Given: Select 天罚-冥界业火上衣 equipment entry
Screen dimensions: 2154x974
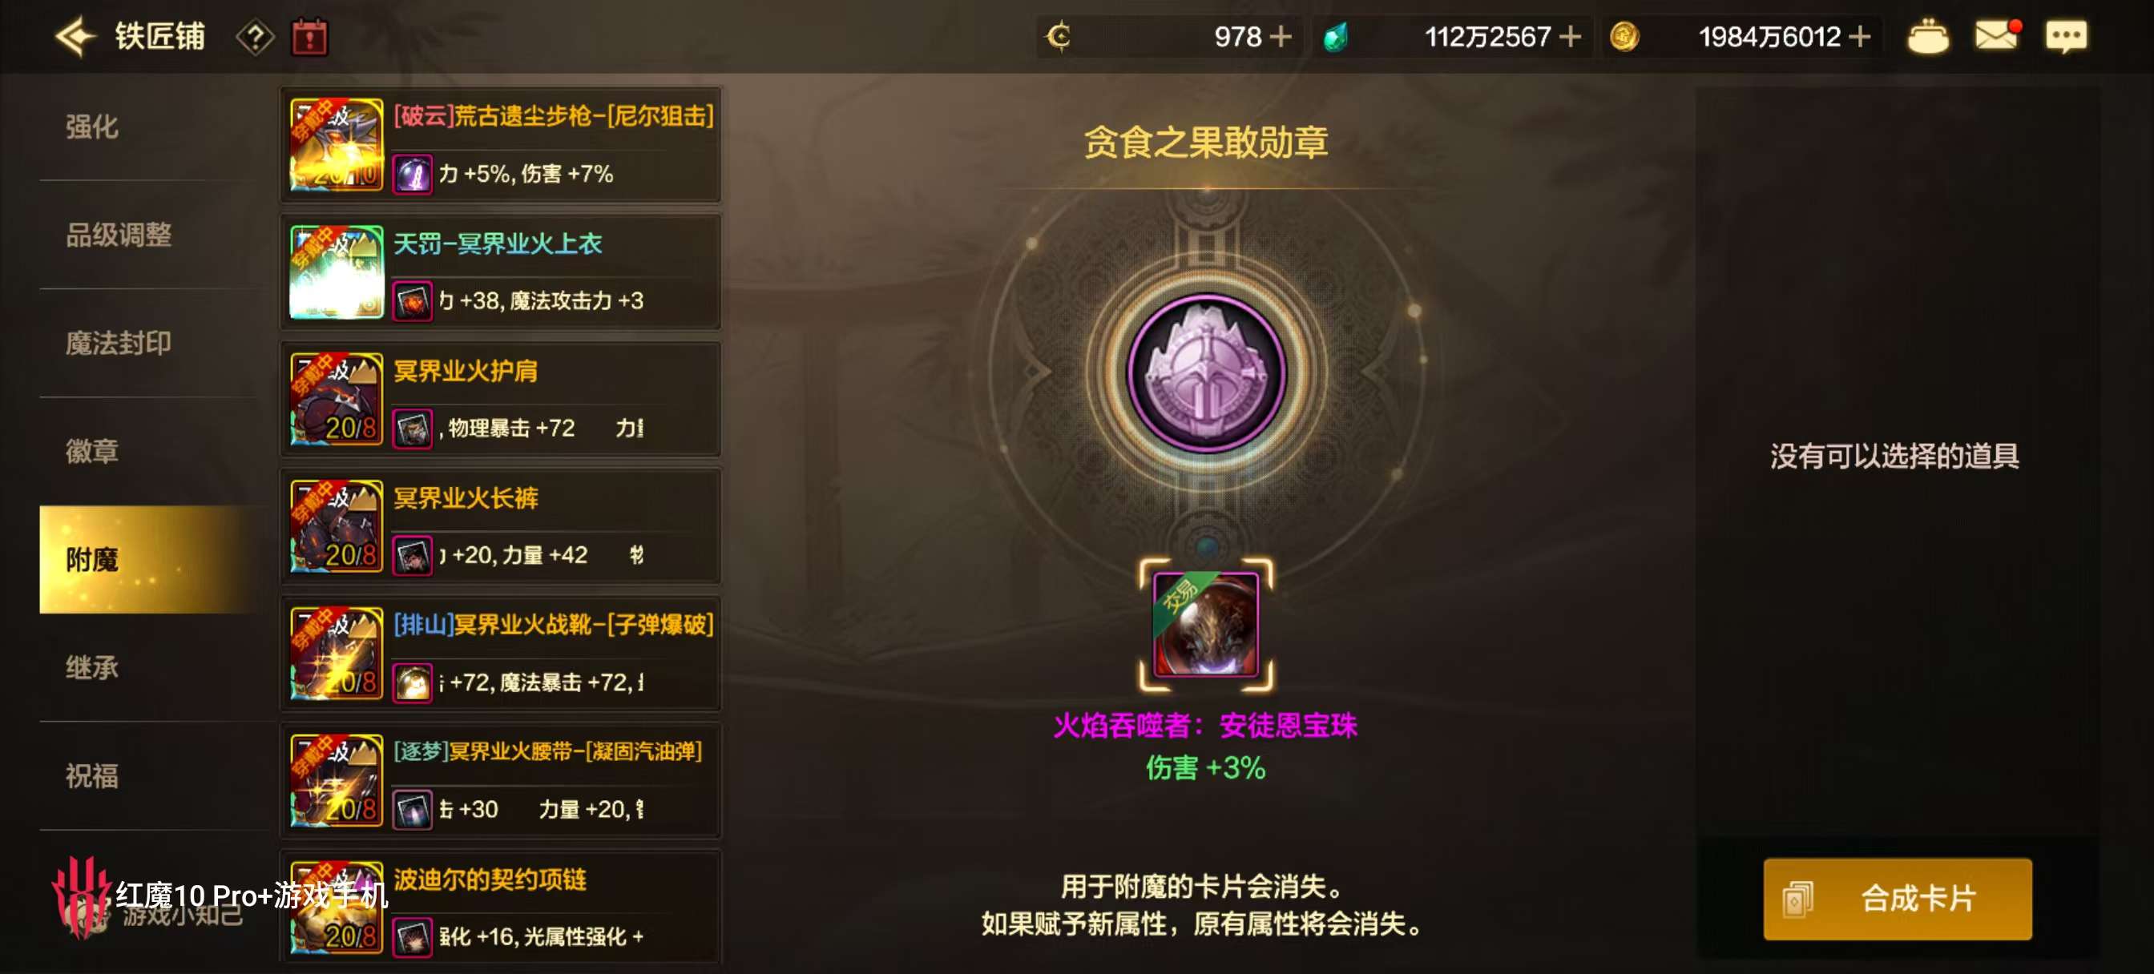Looking at the screenshot, I should point(501,272).
